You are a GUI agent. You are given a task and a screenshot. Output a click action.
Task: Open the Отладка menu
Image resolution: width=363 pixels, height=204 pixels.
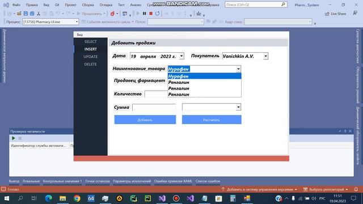pos(106,5)
